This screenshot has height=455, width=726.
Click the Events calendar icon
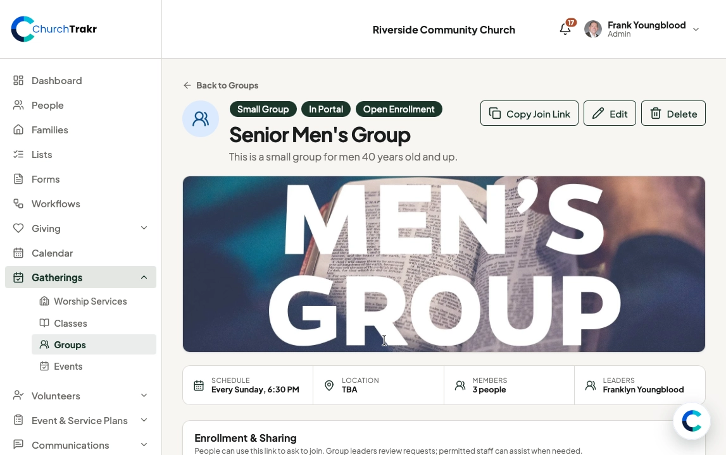tap(44, 367)
